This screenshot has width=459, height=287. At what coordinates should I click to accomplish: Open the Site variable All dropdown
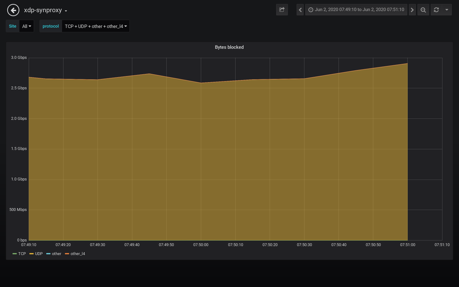27,26
